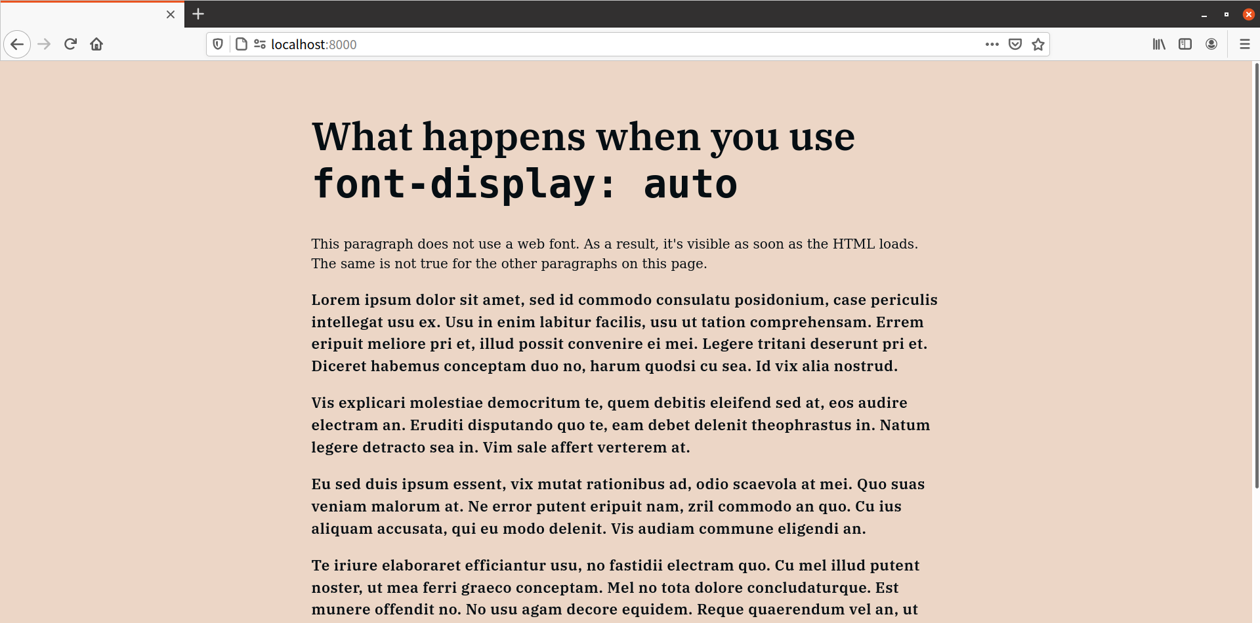View site information for localhost

point(241,44)
